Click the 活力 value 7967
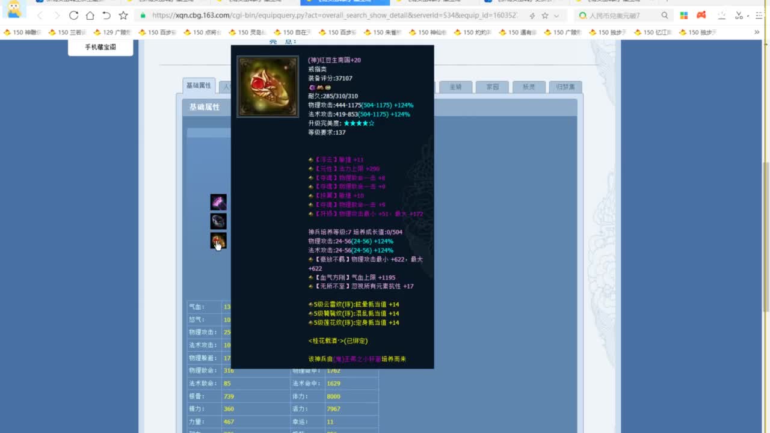 [334, 410]
